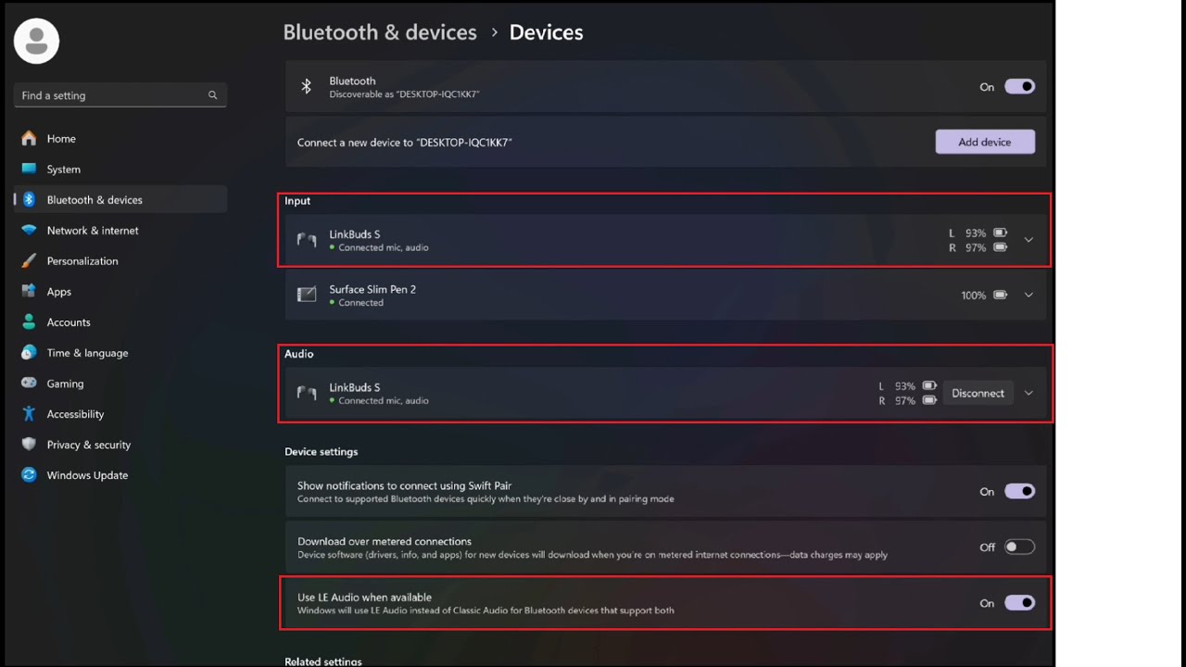This screenshot has width=1186, height=667.
Task: Disable Swift Pair notifications toggle
Action: [x=1019, y=492]
